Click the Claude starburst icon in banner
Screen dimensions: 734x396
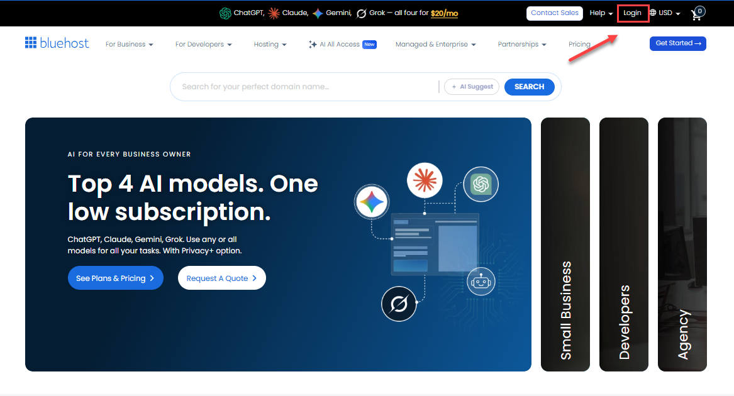coord(274,13)
